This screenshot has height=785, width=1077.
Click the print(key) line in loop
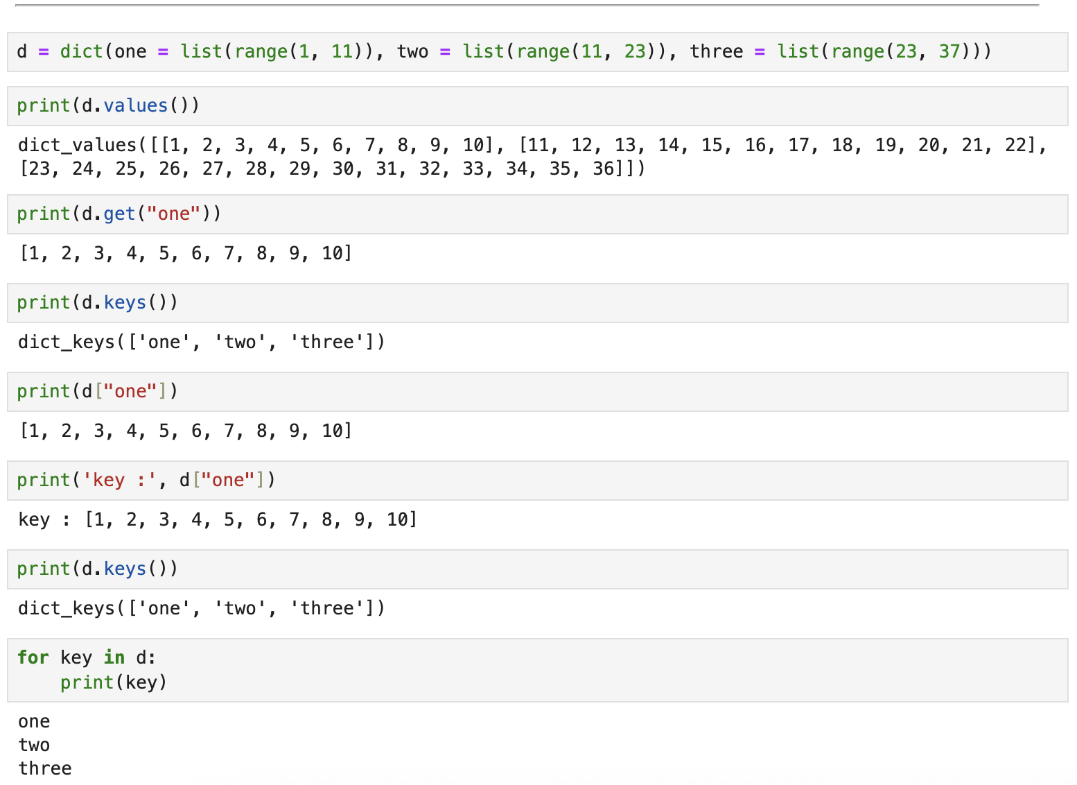(x=114, y=682)
